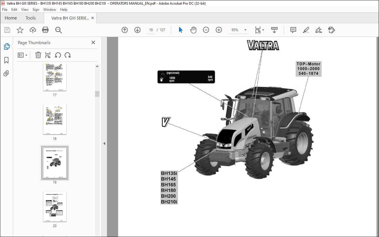Viewport: 379px width, 237px height.
Task: Switch to the Home tab
Action: pyautogui.click(x=11, y=18)
